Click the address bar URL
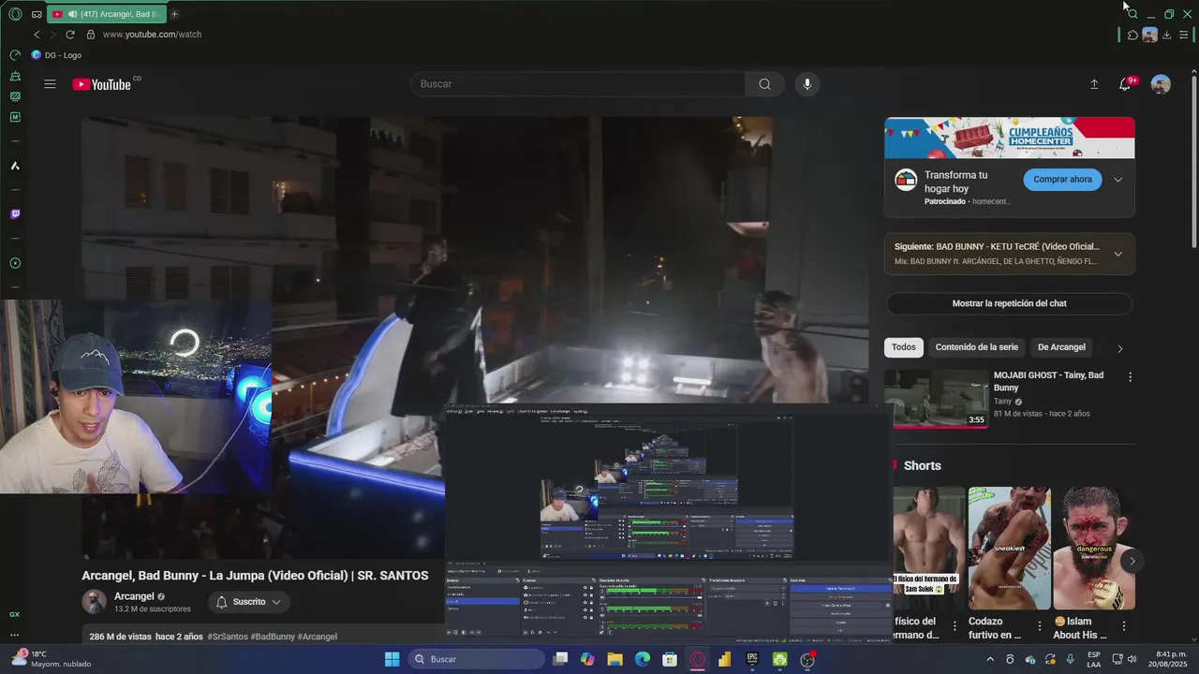This screenshot has height=674, width=1199. click(x=152, y=35)
